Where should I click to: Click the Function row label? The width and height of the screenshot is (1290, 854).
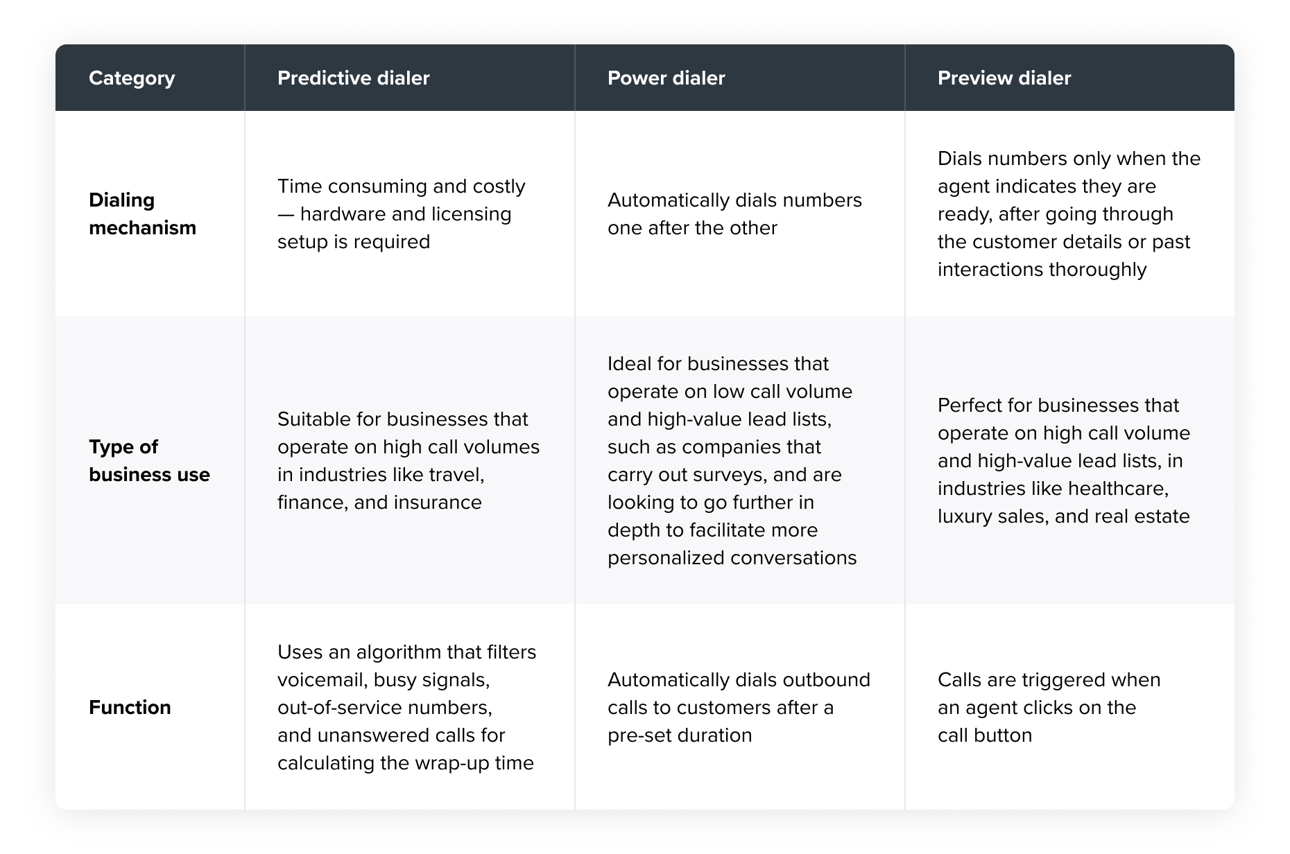pos(130,707)
